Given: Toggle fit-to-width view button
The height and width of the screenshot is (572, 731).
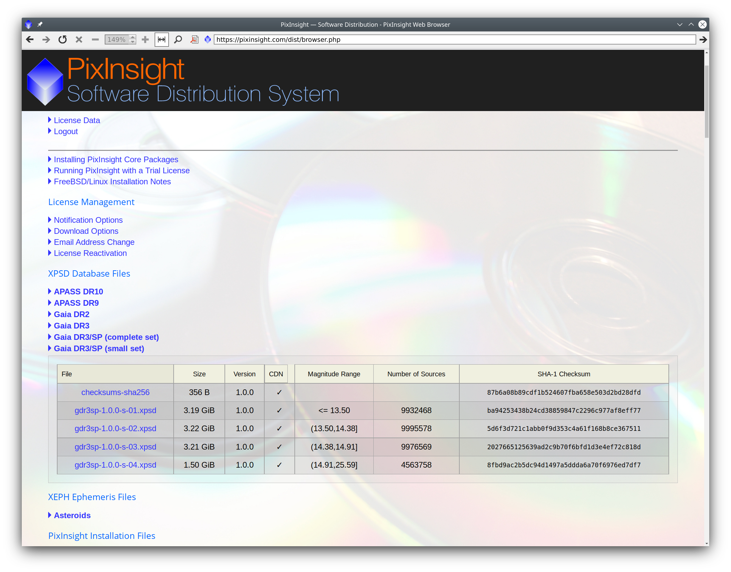Looking at the screenshot, I should (161, 39).
